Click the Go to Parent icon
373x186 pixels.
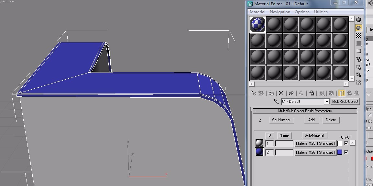[x=349, y=93]
